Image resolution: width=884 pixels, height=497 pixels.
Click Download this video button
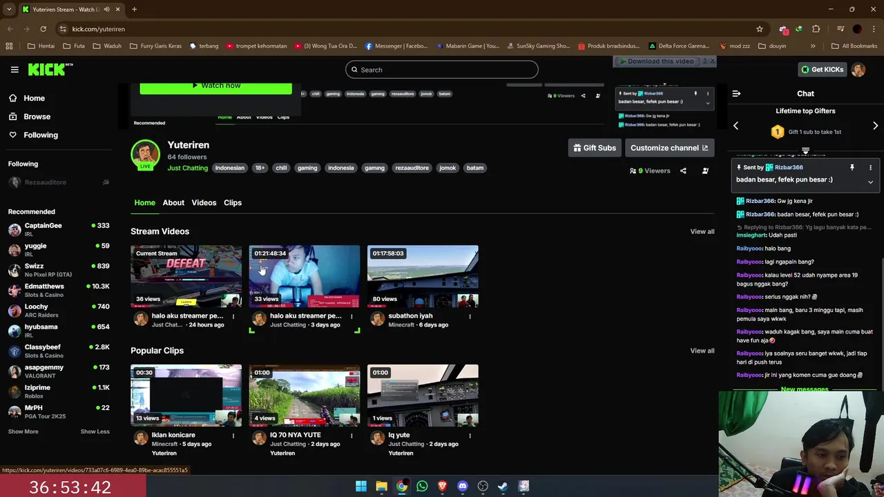click(657, 61)
